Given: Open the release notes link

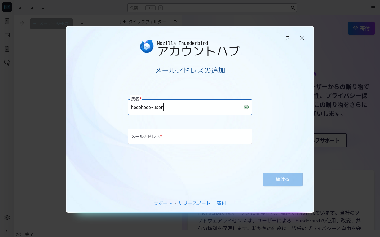Looking at the screenshot, I should (195, 203).
